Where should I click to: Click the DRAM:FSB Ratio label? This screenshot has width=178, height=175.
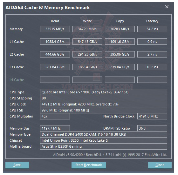click(117, 128)
